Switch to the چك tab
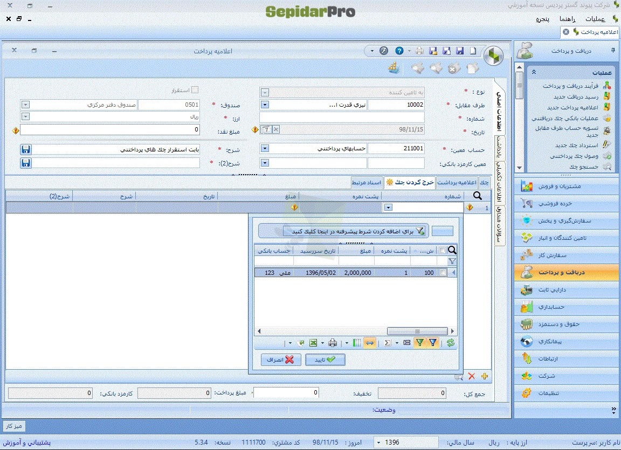The image size is (621, 450). [484, 182]
